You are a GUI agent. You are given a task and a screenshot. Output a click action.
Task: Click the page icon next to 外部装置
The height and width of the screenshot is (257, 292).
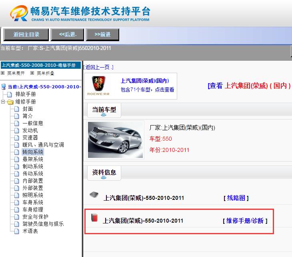click(17, 188)
